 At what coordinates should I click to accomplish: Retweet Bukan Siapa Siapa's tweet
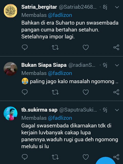tap(55, 92)
